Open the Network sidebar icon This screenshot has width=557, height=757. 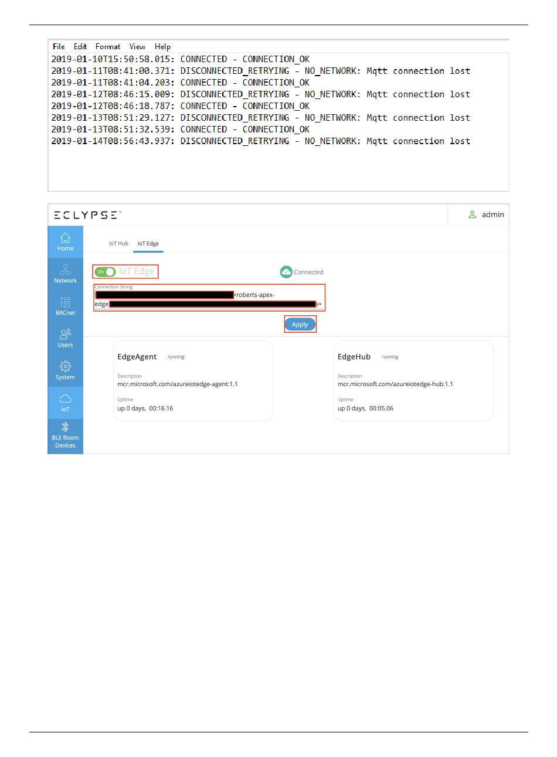click(65, 270)
